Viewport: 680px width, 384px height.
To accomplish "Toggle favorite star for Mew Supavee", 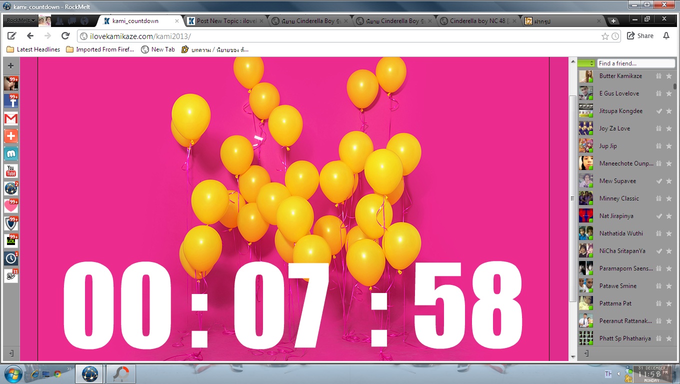I will click(x=669, y=181).
